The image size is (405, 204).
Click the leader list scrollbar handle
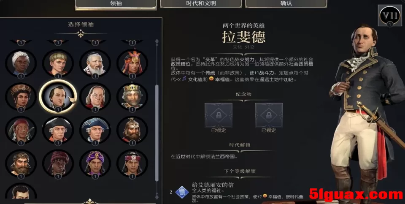point(157,133)
